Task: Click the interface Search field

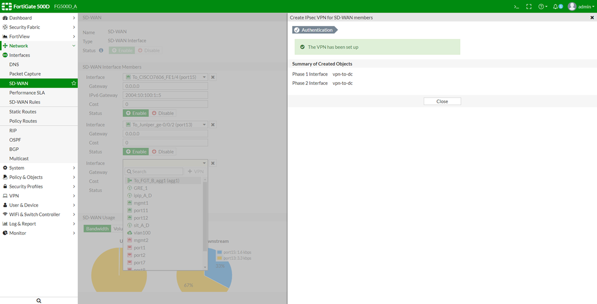Action: point(154,171)
